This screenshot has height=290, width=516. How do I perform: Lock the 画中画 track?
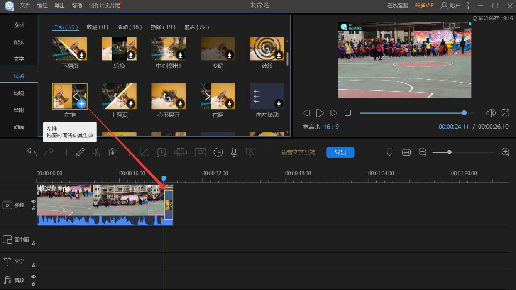point(34,243)
